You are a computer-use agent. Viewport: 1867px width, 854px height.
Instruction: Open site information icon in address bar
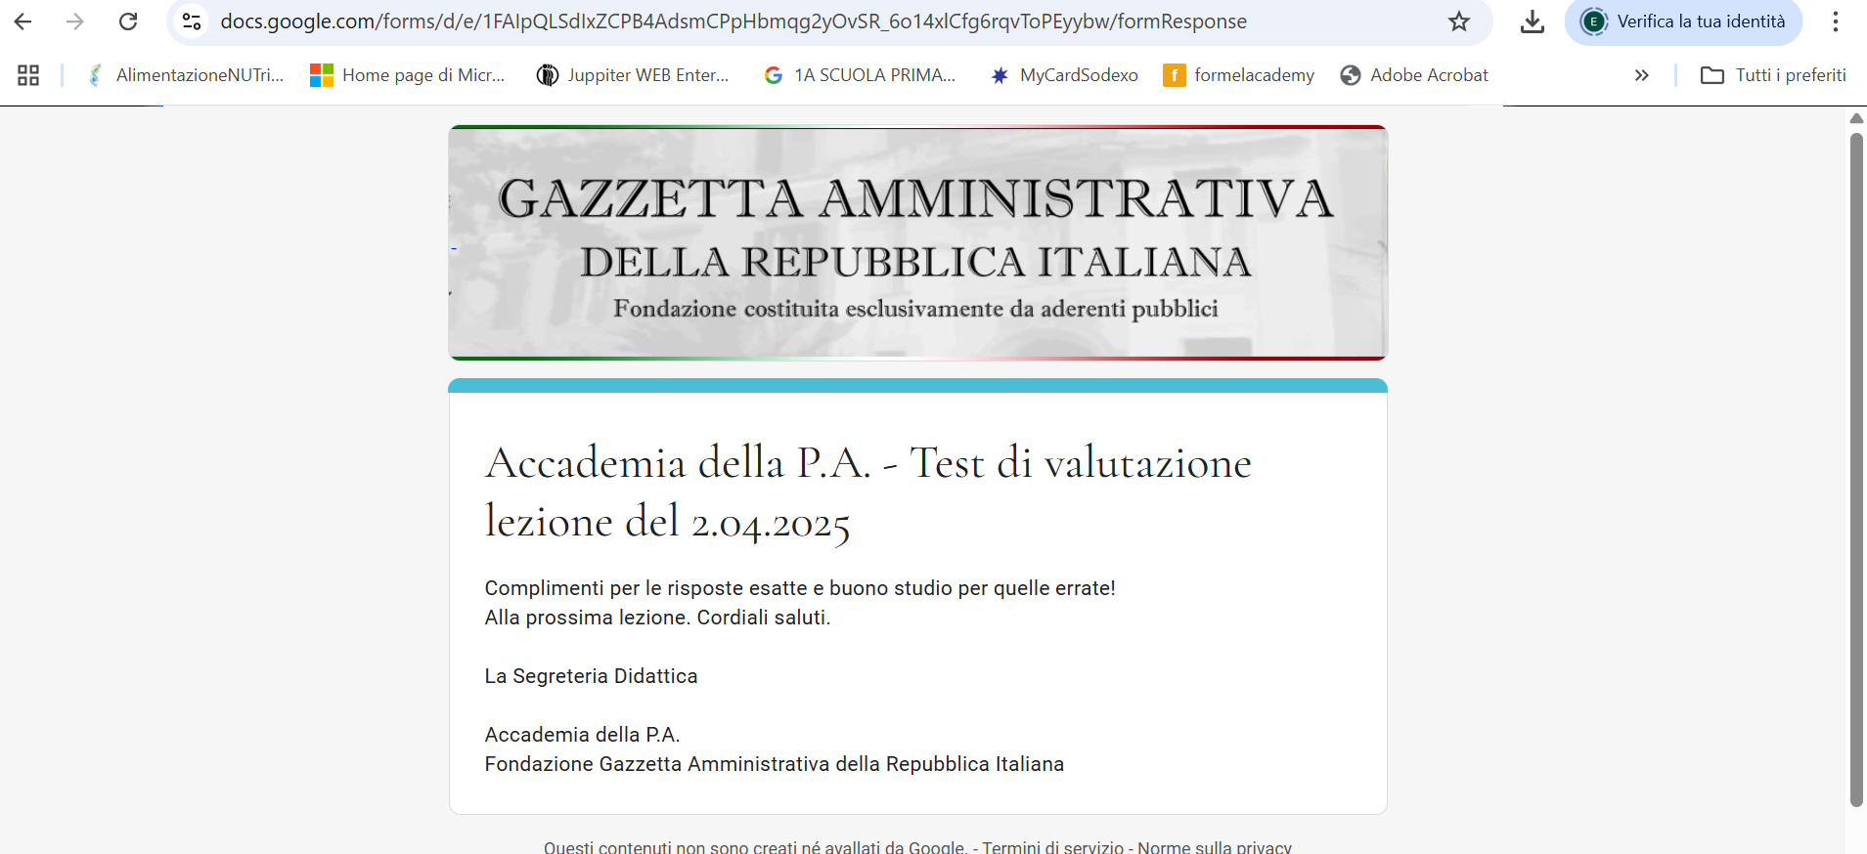192,21
